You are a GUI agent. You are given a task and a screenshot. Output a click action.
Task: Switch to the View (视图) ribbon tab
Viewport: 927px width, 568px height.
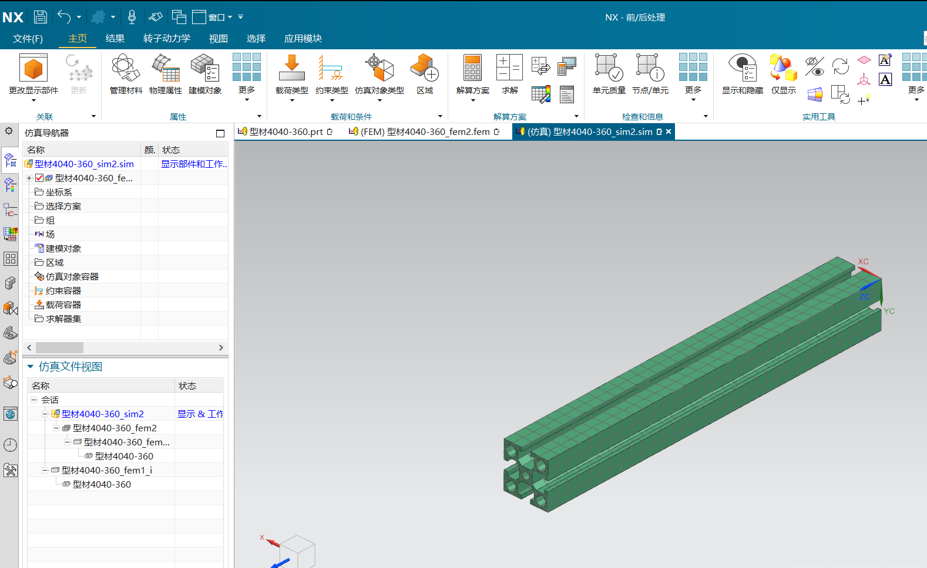[218, 39]
